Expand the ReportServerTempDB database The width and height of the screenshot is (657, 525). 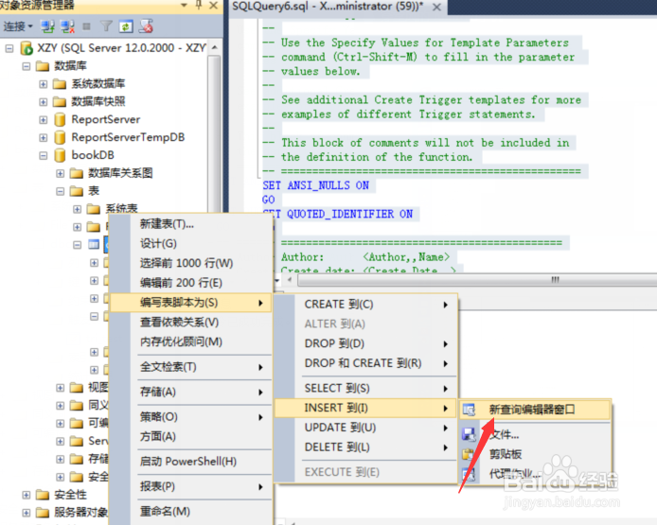coord(44,137)
